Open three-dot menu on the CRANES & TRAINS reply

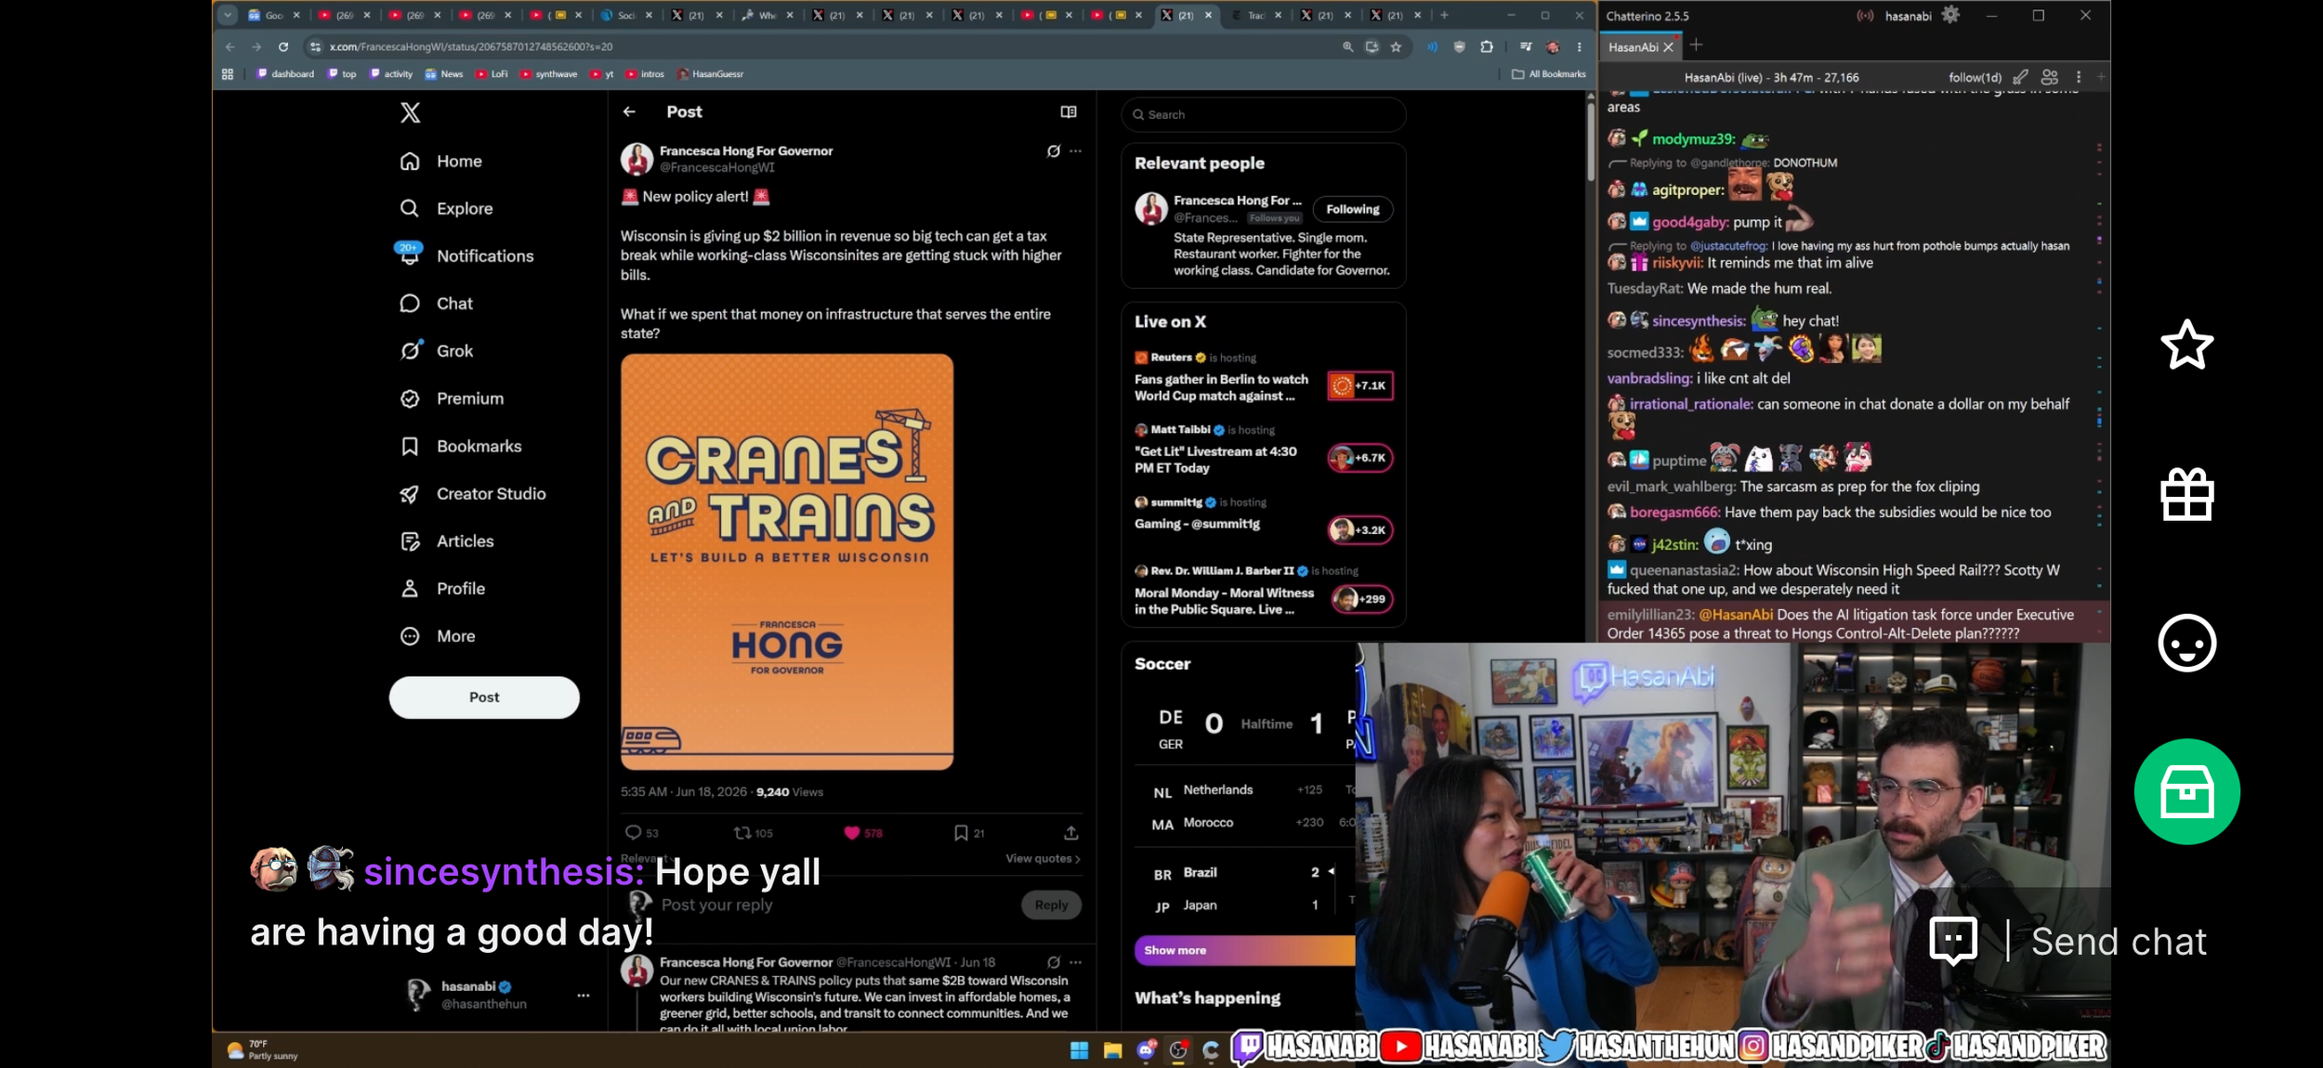pyautogui.click(x=1075, y=963)
